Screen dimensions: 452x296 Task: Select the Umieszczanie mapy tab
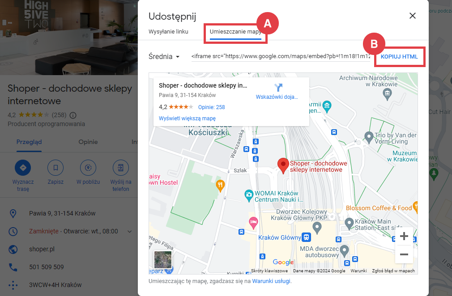235,32
